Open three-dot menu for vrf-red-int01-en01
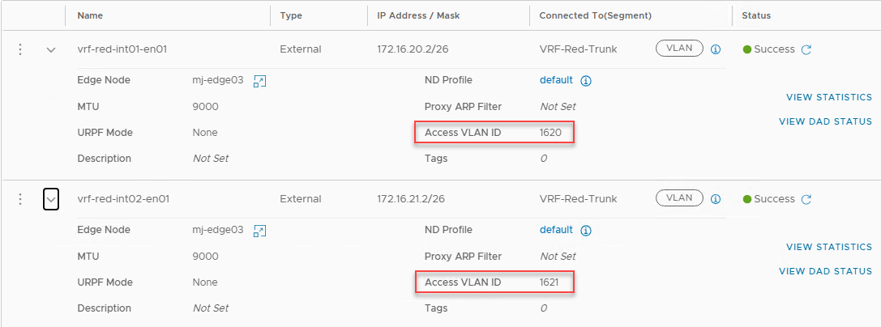 point(20,49)
